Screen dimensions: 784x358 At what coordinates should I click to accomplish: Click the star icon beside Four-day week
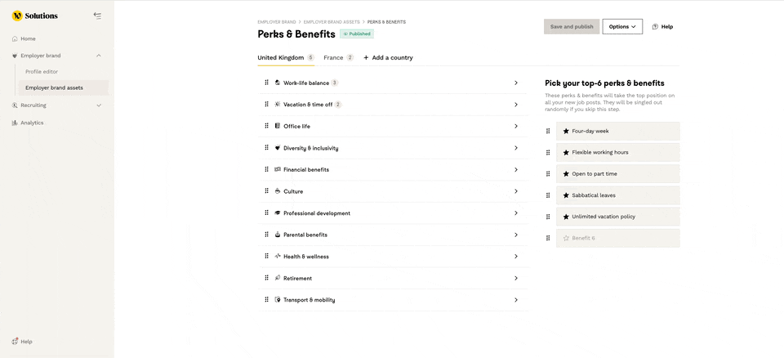566,131
